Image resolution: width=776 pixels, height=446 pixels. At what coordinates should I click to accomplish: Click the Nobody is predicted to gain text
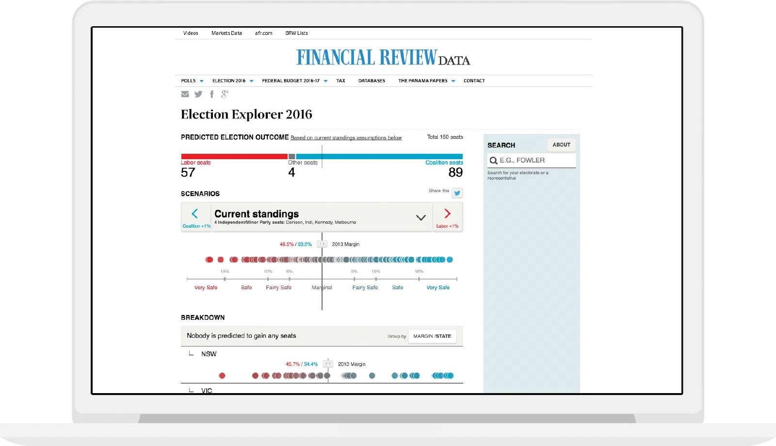242,336
